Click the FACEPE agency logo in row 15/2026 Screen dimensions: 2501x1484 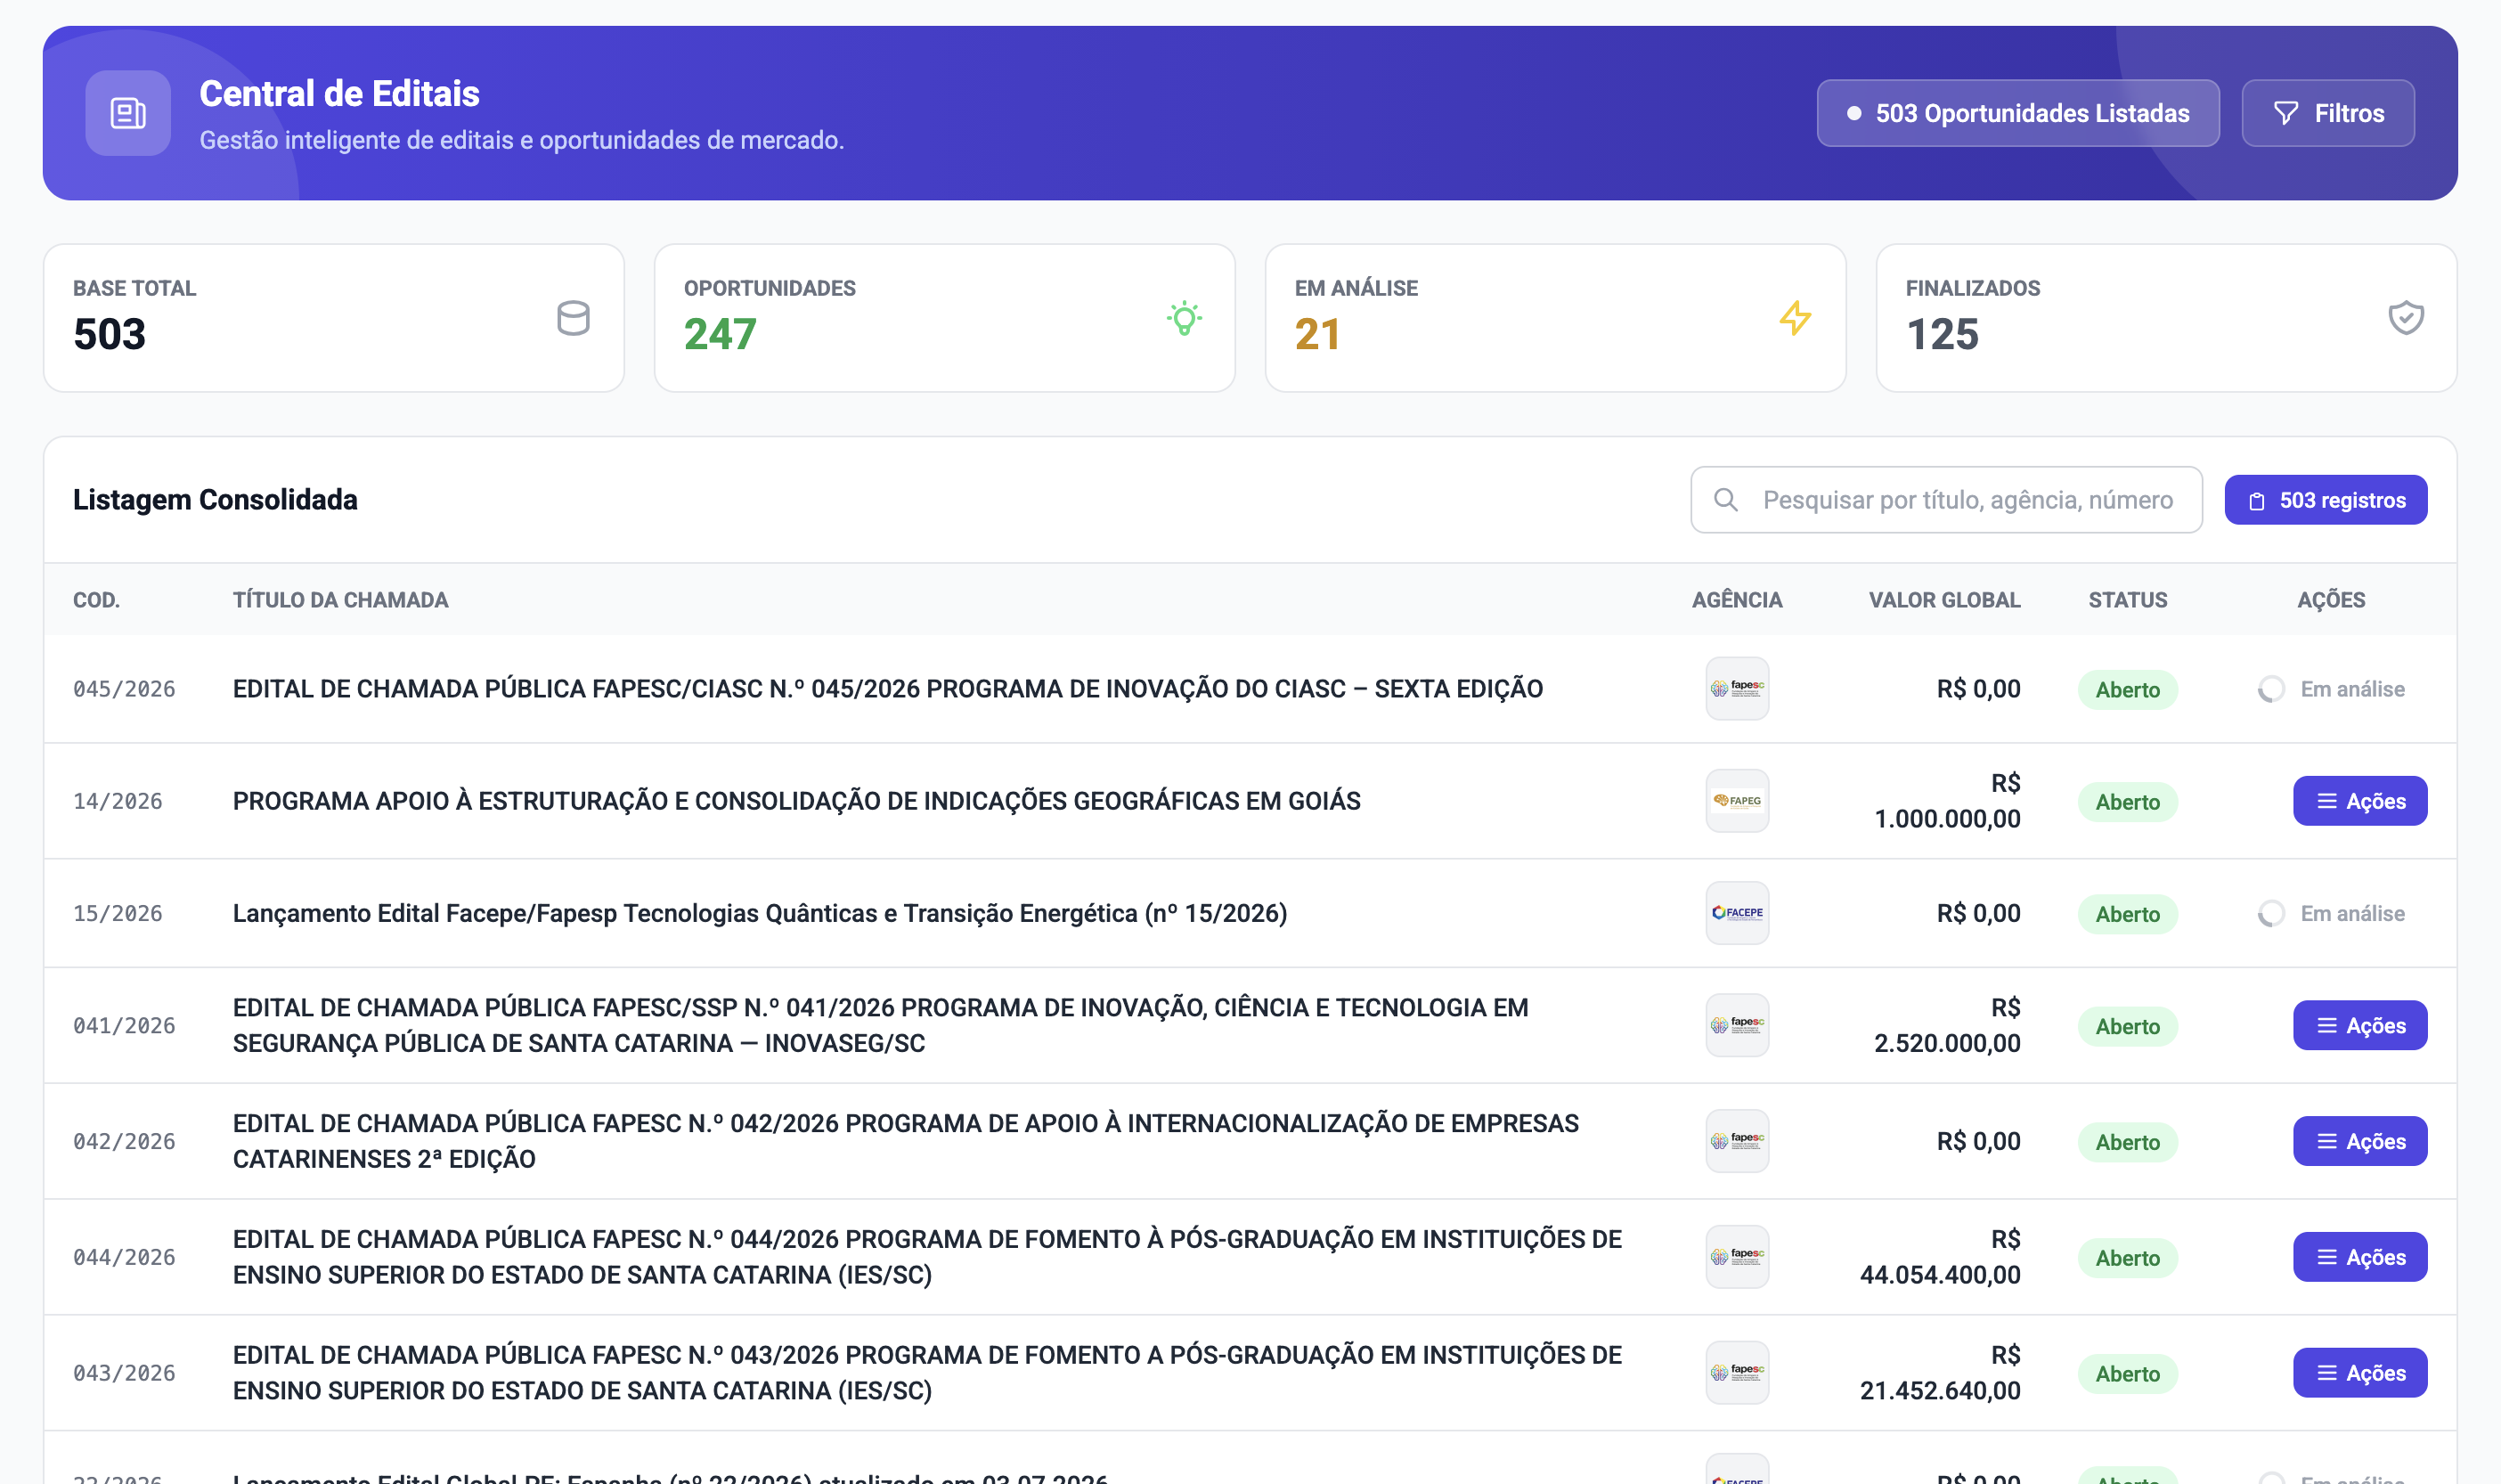pos(1738,913)
